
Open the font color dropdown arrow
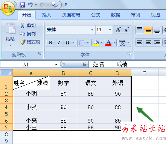(114, 43)
